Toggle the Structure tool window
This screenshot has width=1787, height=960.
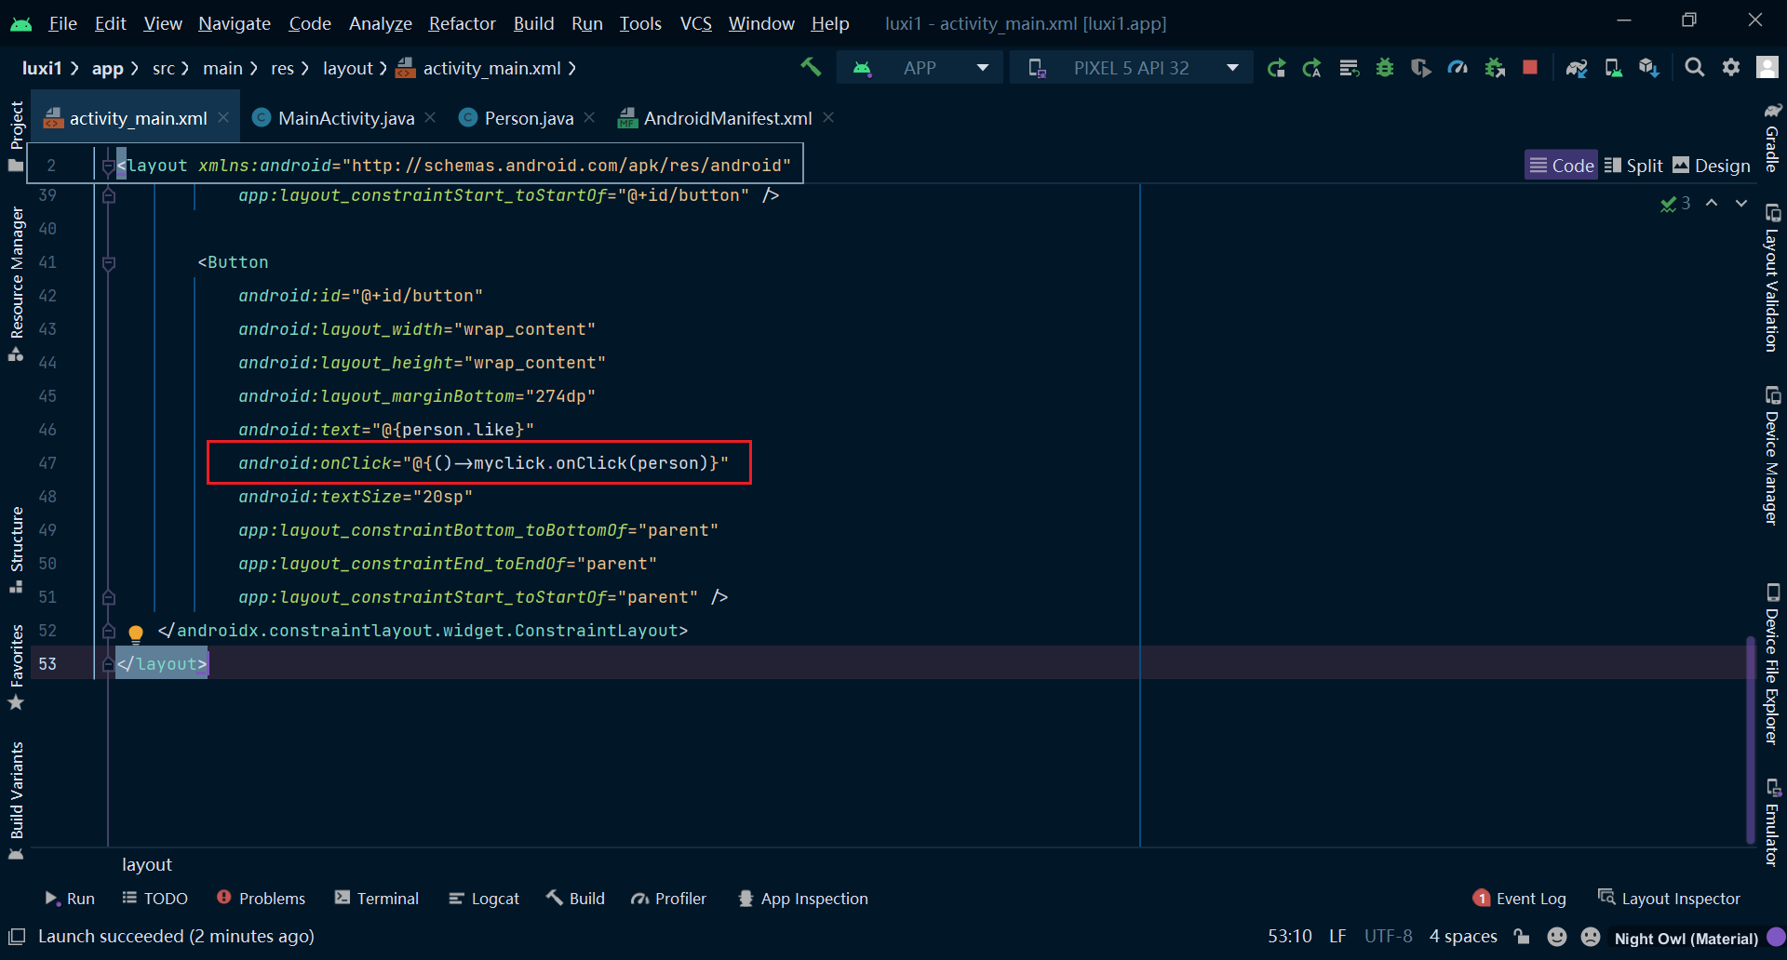click(16, 549)
